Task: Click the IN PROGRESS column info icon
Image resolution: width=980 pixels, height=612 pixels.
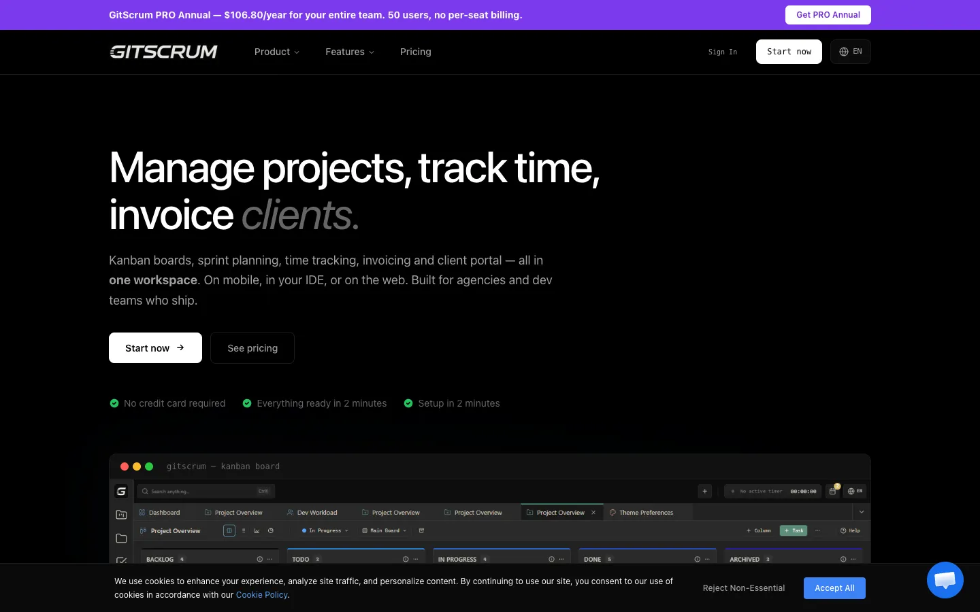Action: (551, 559)
